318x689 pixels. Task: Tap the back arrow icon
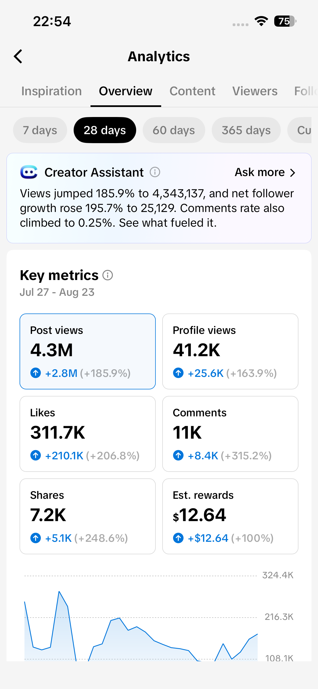tap(18, 57)
